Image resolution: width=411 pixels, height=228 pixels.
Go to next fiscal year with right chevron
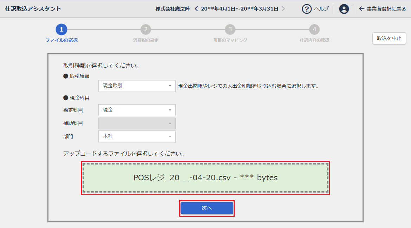(283, 9)
